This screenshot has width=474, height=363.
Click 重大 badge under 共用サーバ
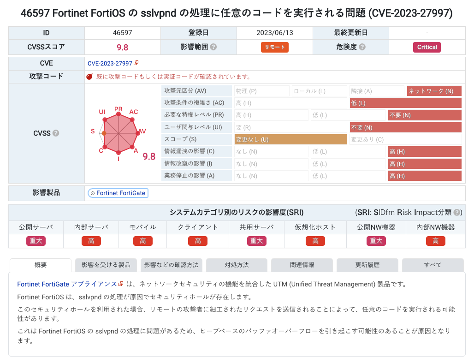[x=257, y=241]
